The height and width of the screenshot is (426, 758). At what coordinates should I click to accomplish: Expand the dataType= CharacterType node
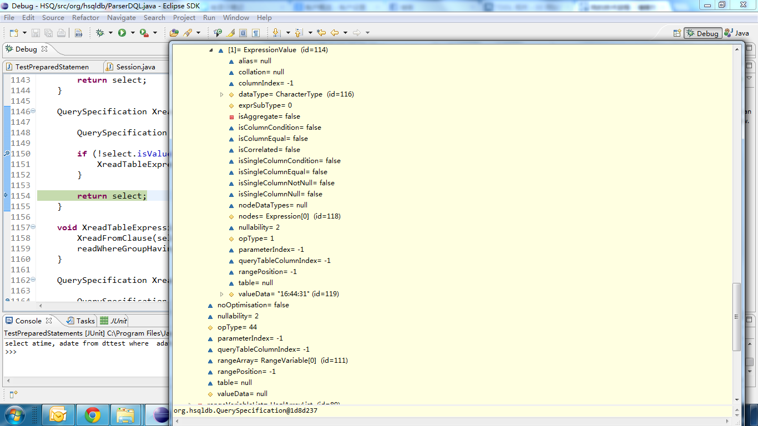[x=222, y=94]
